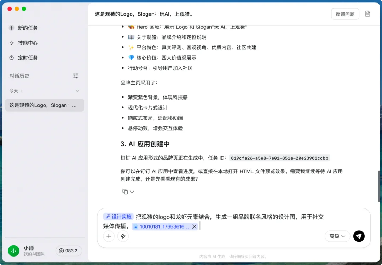Screen dimensions: 382x265
Task: Open the document icon in the top-right corner
Action: tap(367, 13)
